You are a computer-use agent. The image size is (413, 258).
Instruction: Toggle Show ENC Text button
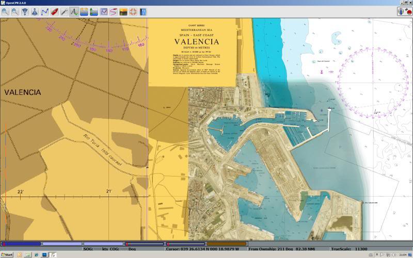pos(74,11)
